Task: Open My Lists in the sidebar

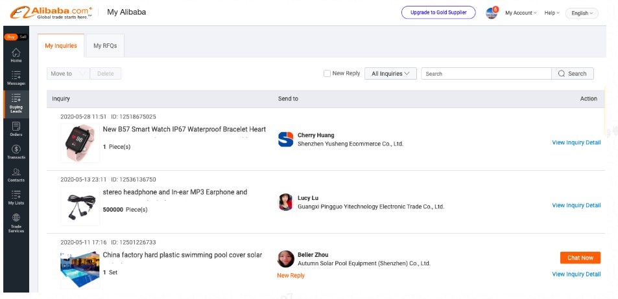Action: pyautogui.click(x=16, y=198)
